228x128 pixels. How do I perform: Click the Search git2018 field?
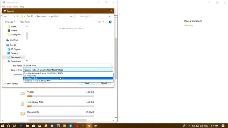pyautogui.click(x=93, y=16)
